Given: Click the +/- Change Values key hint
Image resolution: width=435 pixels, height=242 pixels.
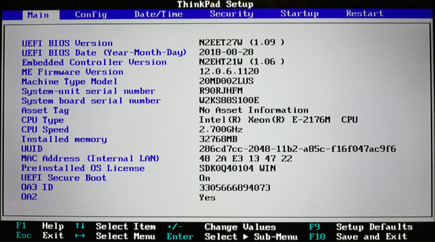Looking at the screenshot, I should [x=174, y=227].
